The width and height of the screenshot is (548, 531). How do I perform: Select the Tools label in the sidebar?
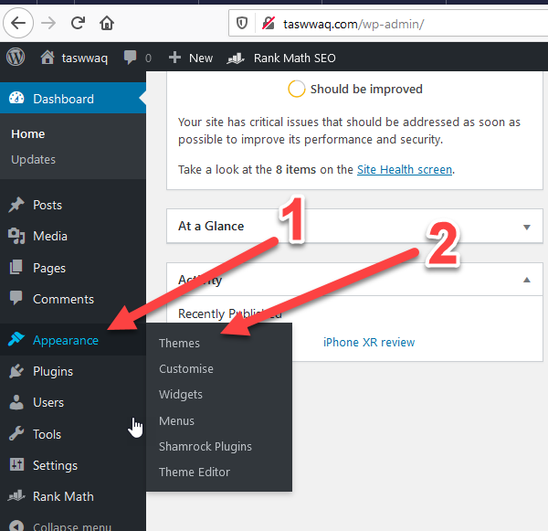pos(47,434)
